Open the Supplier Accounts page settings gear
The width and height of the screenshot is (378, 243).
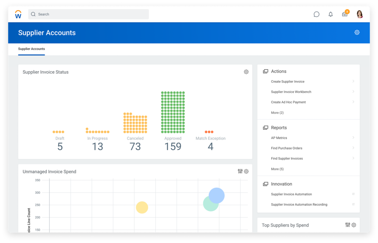[357, 33]
